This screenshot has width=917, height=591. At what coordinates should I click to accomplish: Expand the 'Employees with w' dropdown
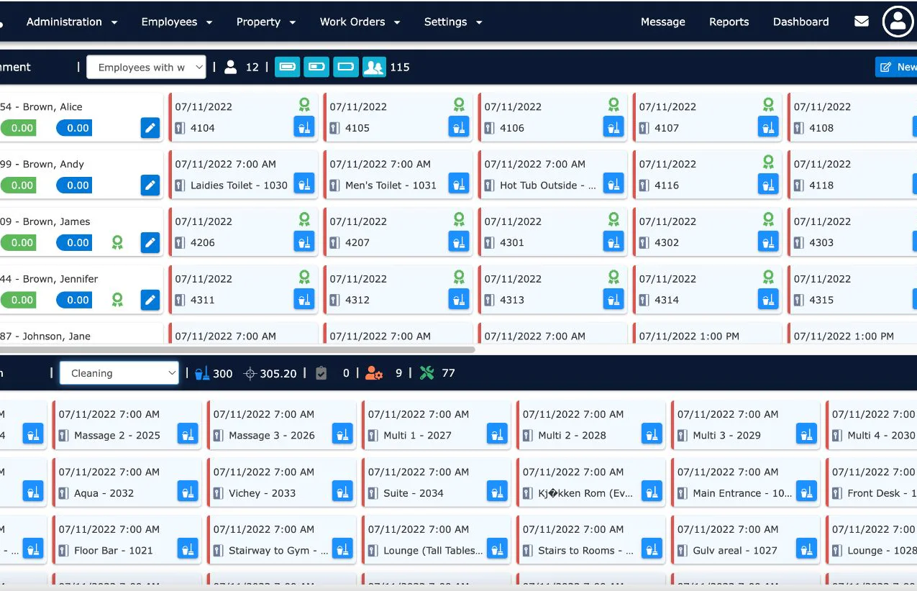point(146,67)
